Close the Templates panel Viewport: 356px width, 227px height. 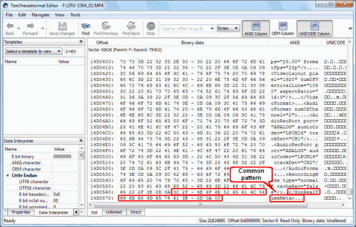81,41
